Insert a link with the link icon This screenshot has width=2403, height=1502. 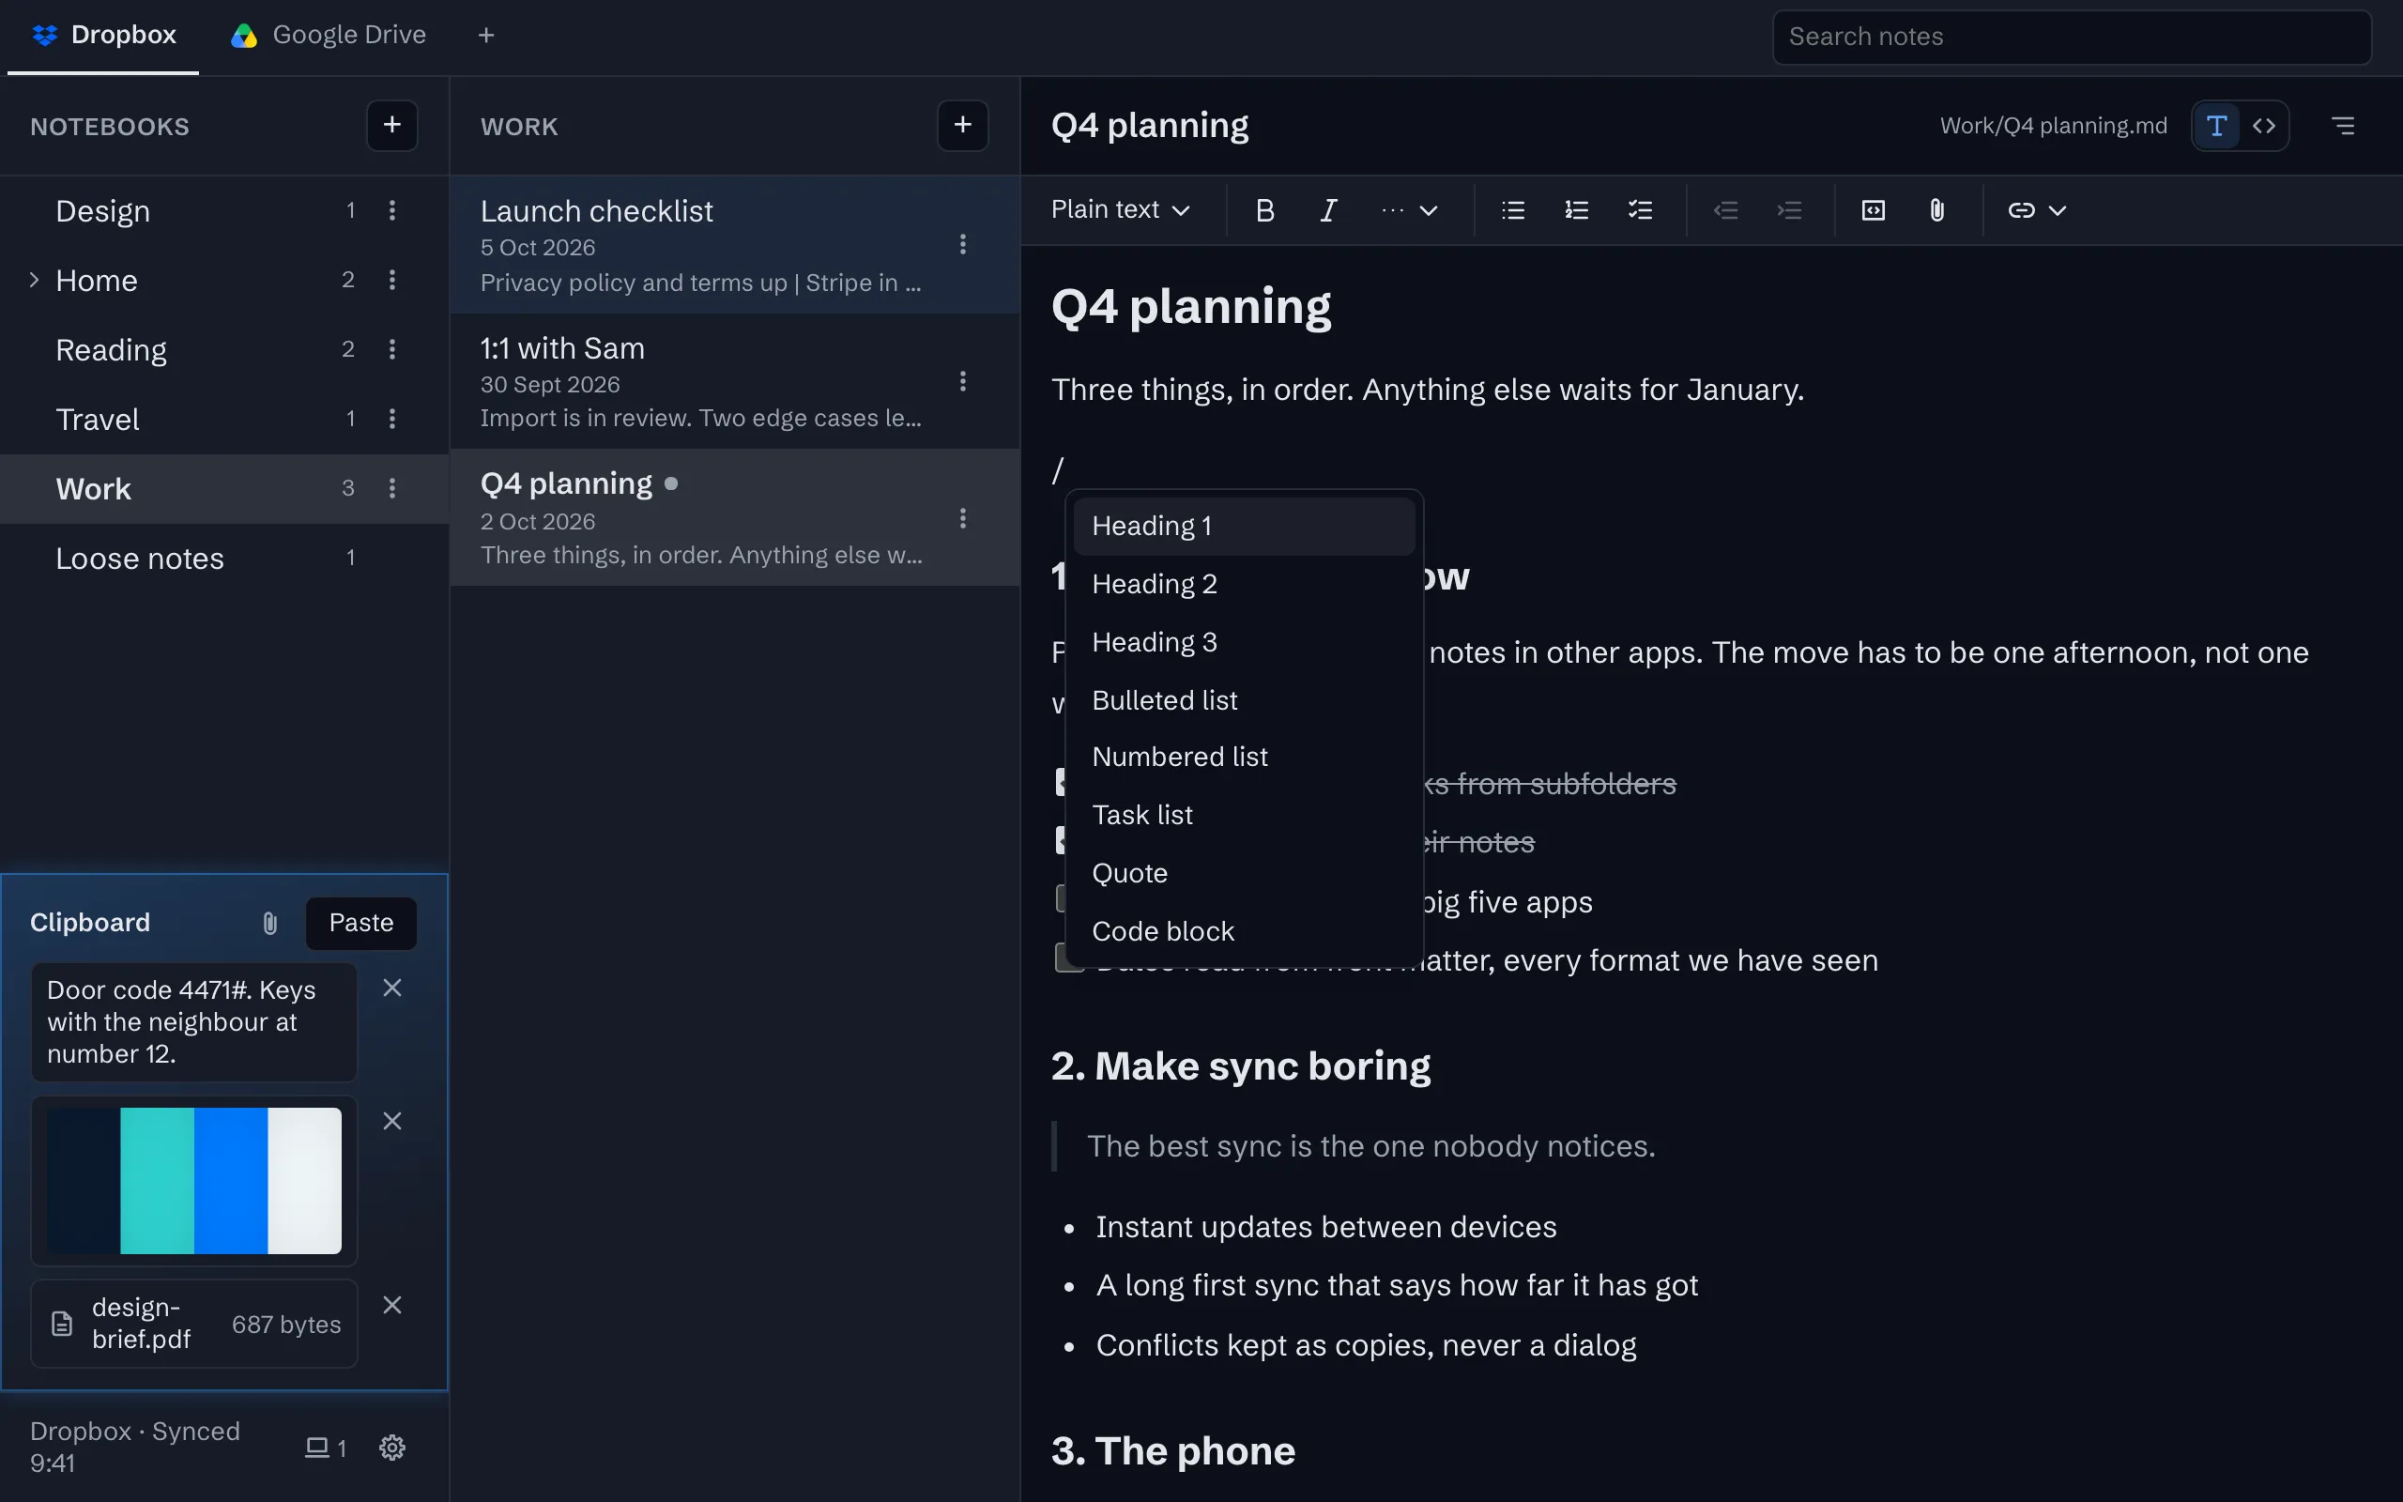2021,210
